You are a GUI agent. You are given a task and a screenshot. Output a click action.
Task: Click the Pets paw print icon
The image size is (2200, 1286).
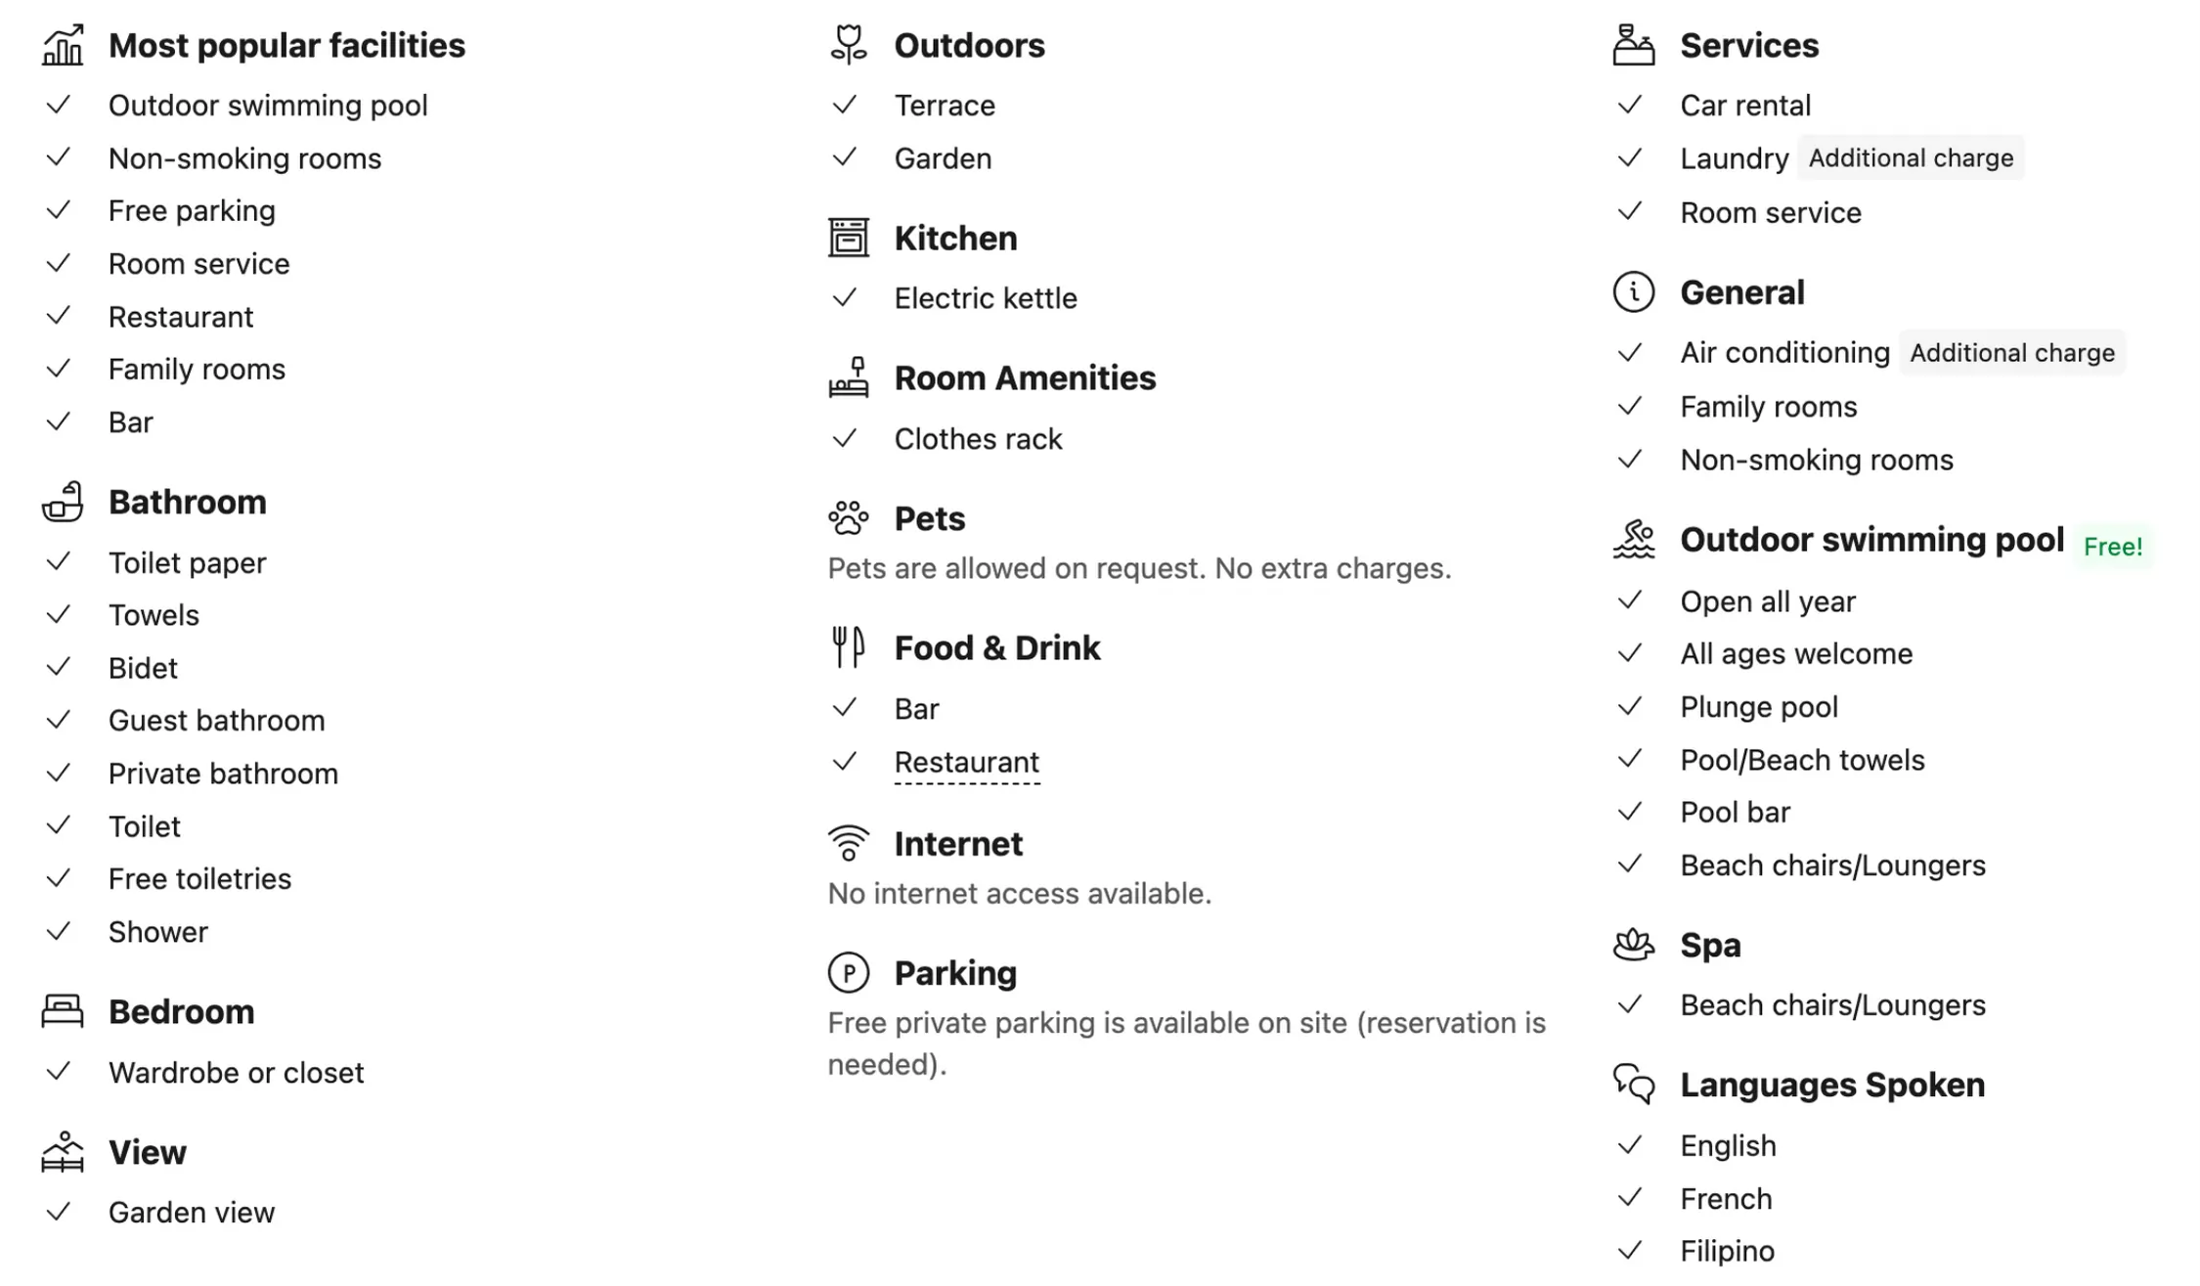[x=848, y=518]
